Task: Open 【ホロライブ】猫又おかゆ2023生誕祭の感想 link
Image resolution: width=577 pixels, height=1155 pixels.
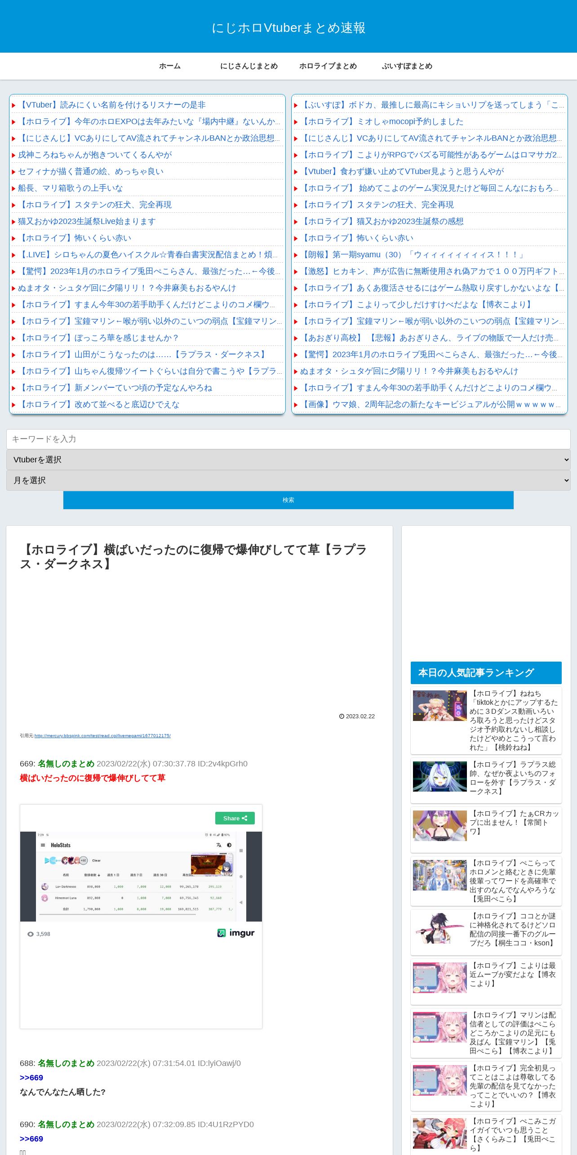Action: click(x=382, y=221)
